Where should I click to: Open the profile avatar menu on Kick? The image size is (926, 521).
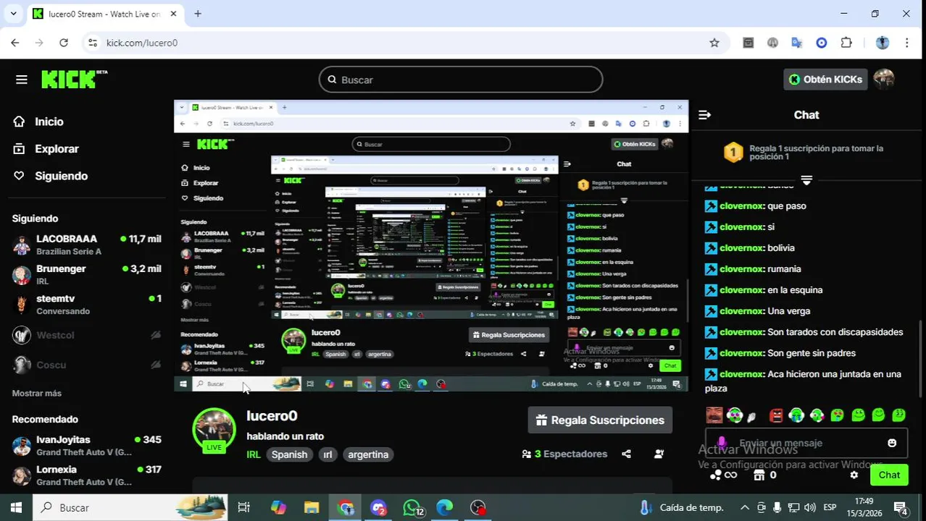(x=883, y=79)
